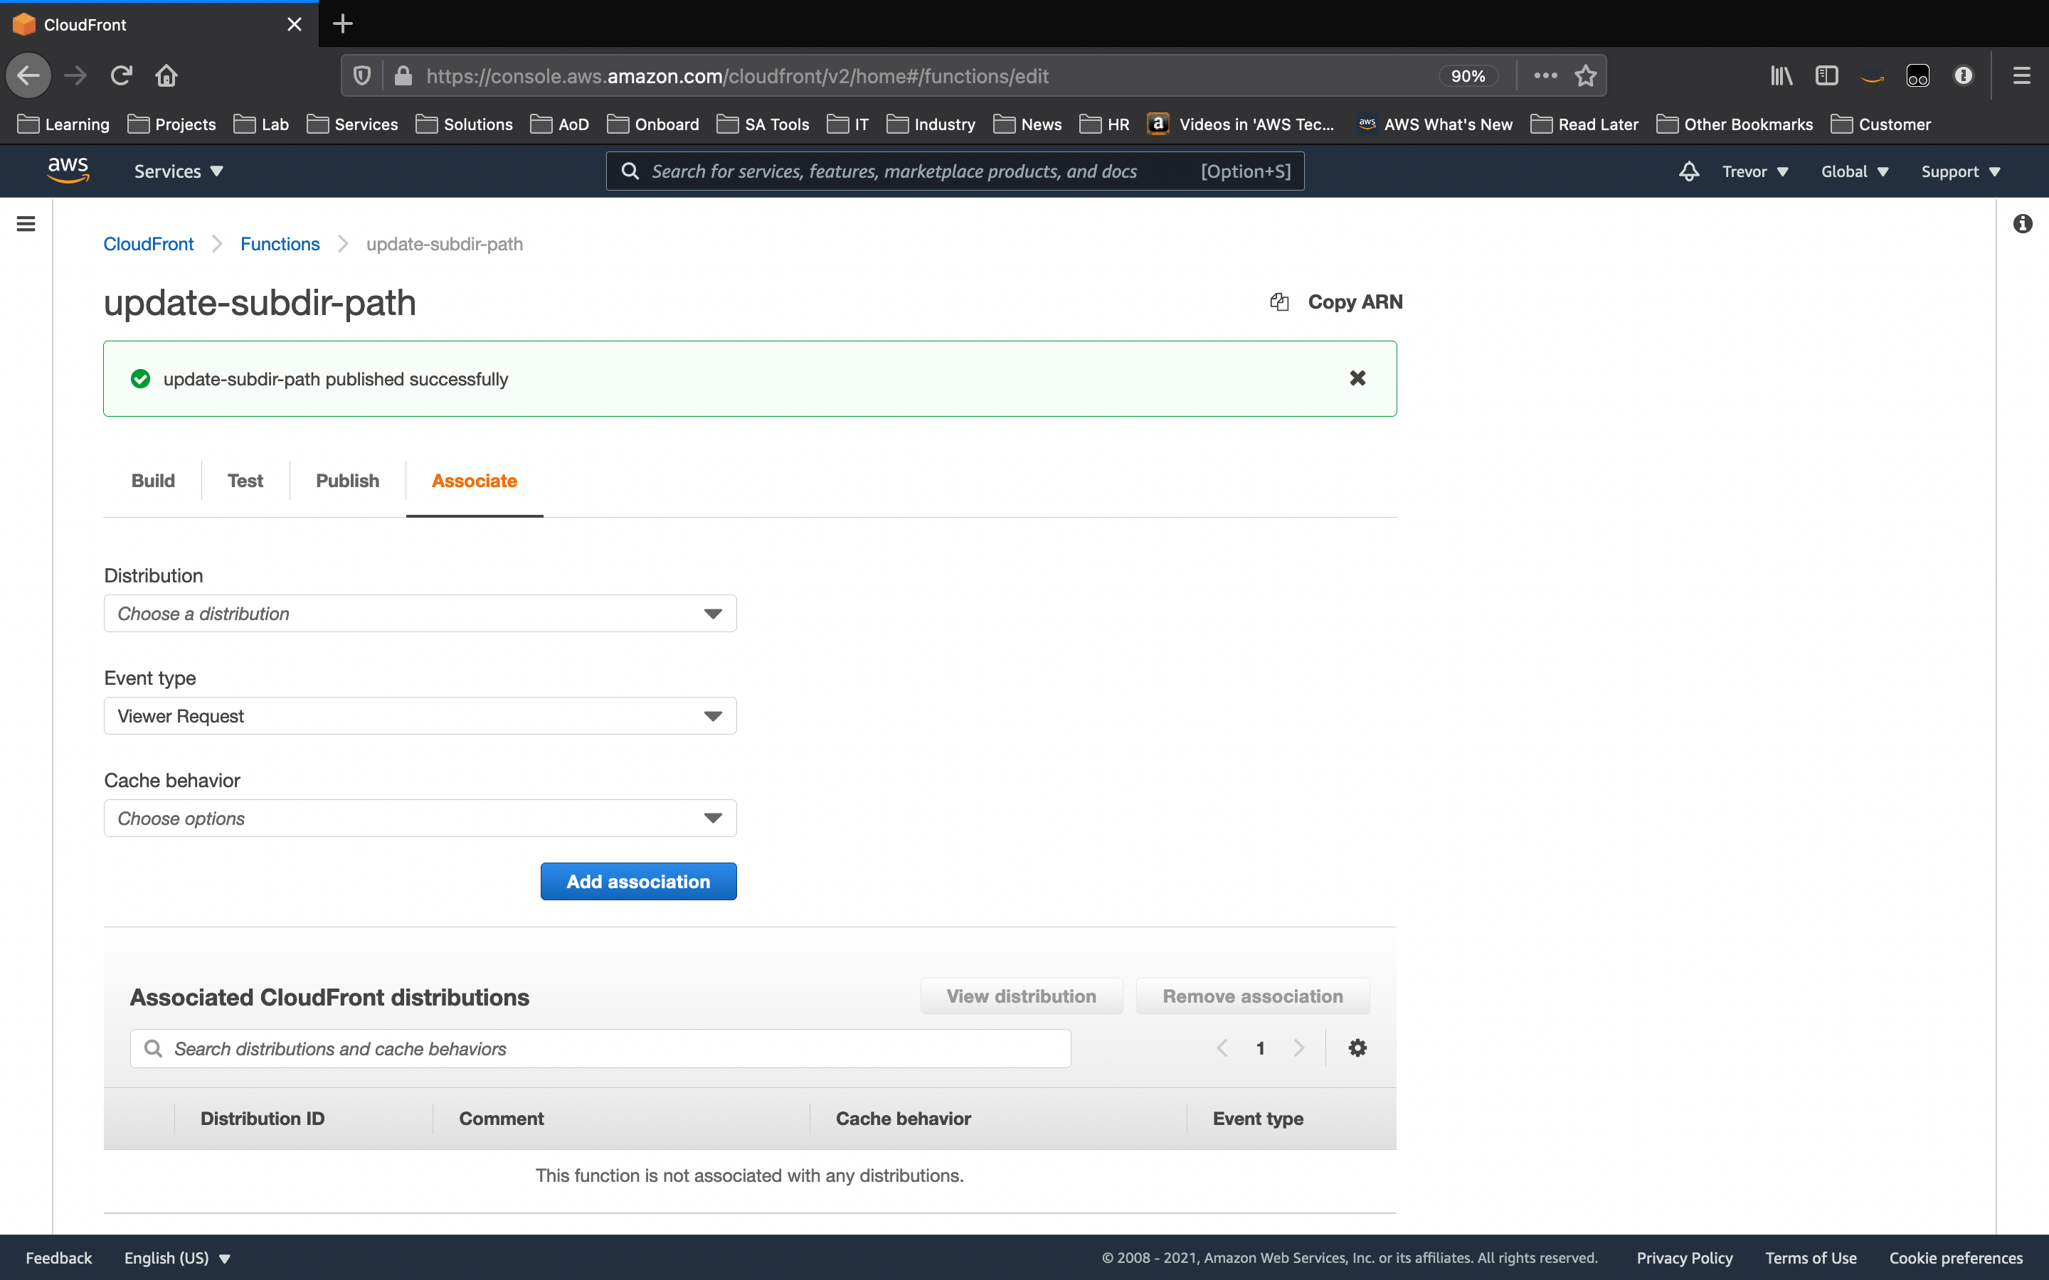This screenshot has height=1280, width=2049.
Task: Open AWS notifications bell
Action: pyautogui.click(x=1688, y=171)
